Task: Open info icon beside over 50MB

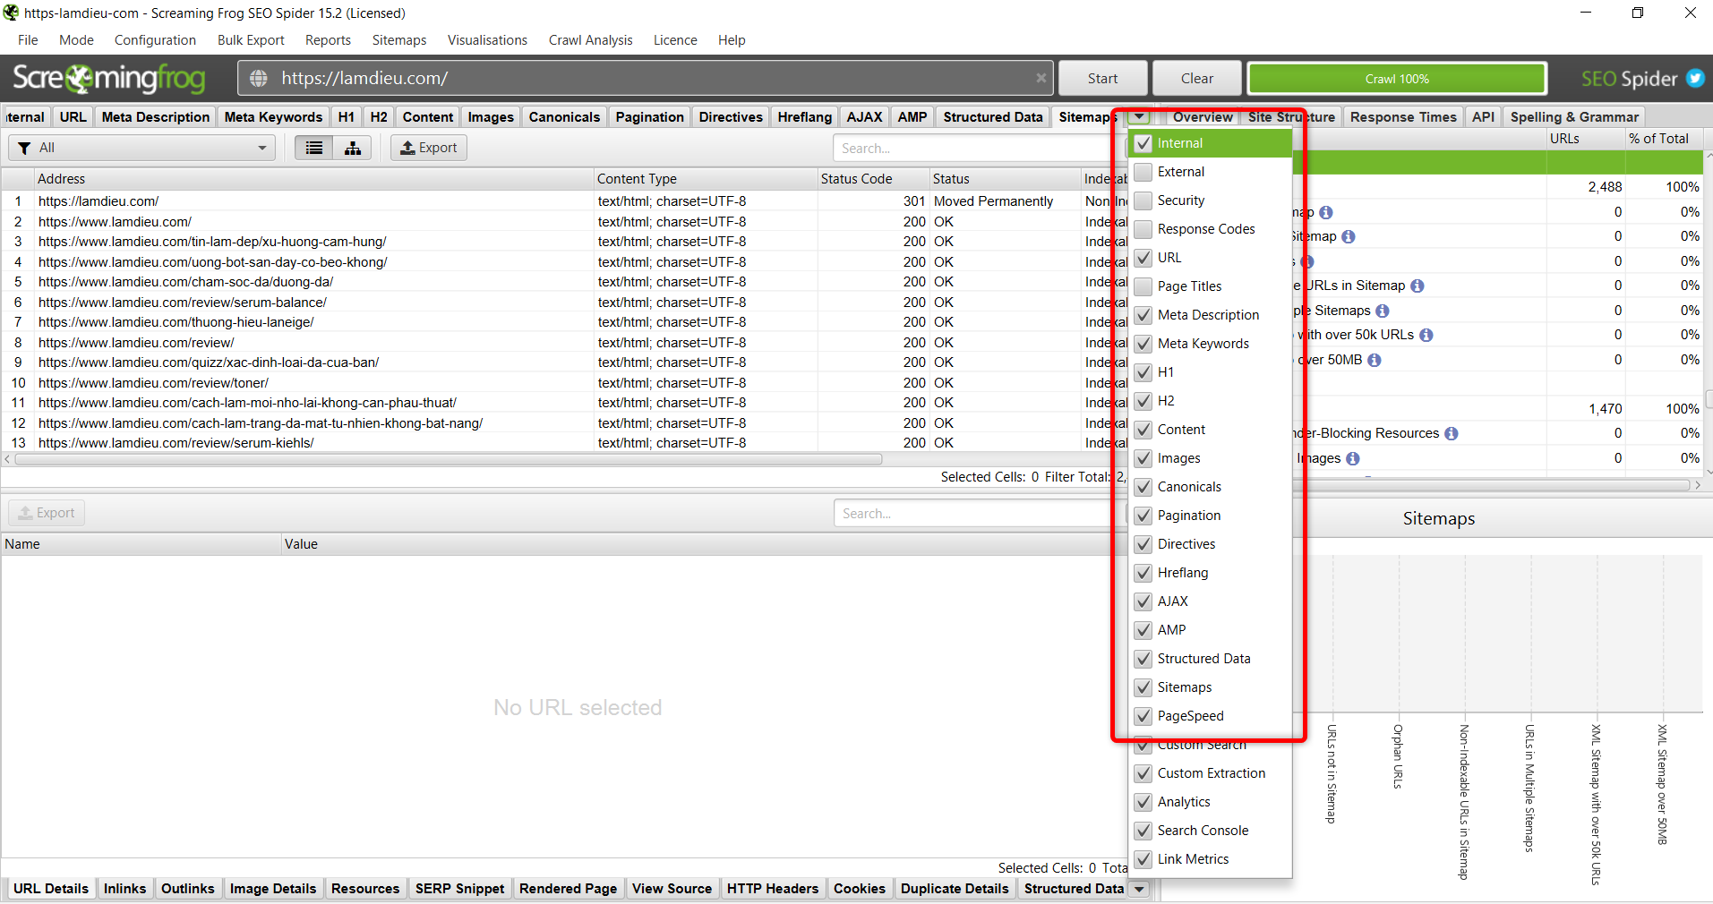Action: [1375, 360]
